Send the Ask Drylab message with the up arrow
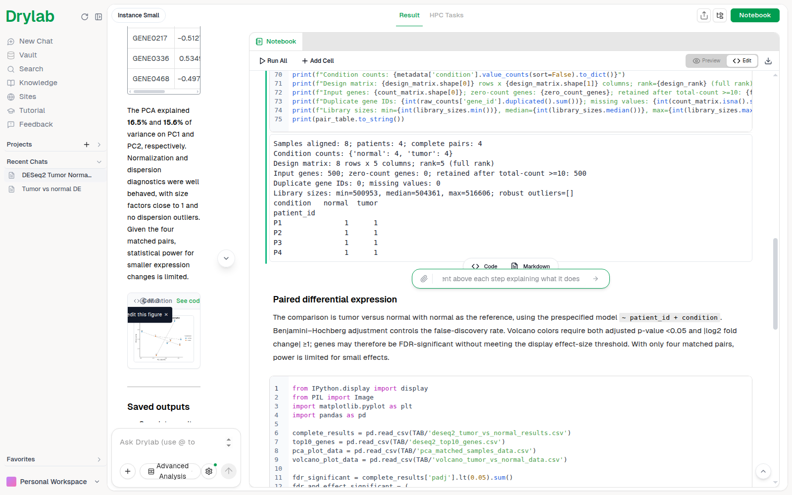792x495 pixels. click(x=228, y=471)
